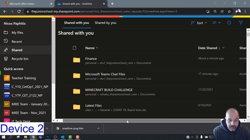Open browser zoom magnifier icon
250x140 pixels.
pos(215,11)
